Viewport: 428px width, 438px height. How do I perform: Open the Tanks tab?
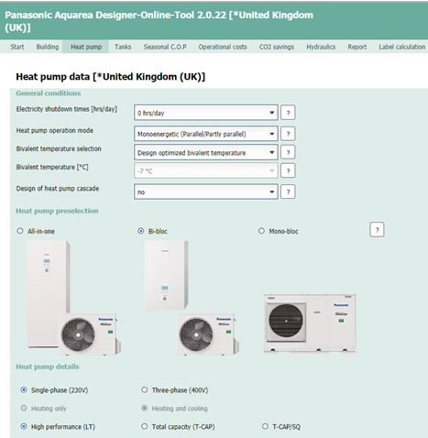(123, 47)
